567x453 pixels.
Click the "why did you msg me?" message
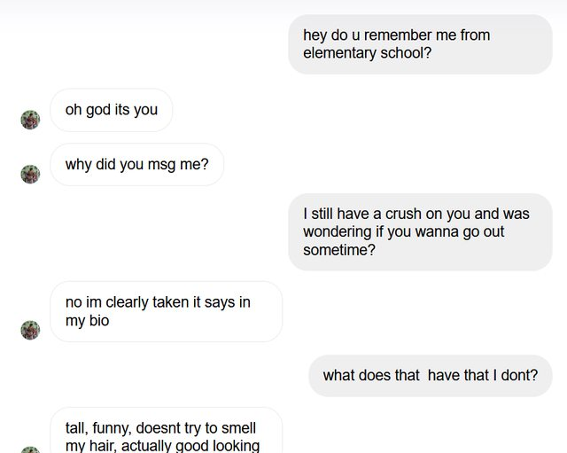click(x=137, y=164)
